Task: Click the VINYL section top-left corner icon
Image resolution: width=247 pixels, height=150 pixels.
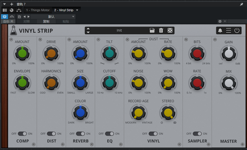Action: tap(127, 39)
